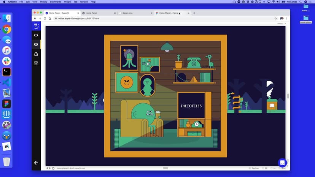
Task: Open the code editor view in SuperHi sidebar
Action: pos(36,35)
